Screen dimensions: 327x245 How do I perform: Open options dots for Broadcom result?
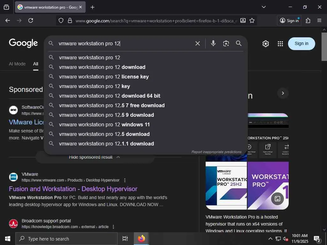point(113,227)
